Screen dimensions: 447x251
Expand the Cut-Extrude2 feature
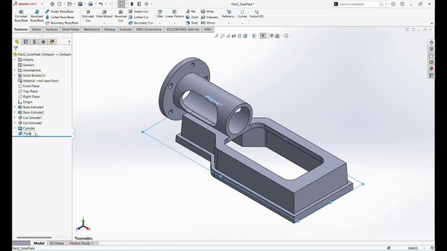(x=15, y=123)
